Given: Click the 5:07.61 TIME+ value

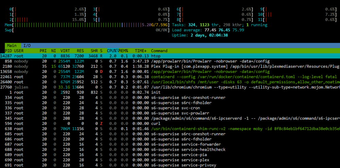Looking at the screenshot, I should (141, 82).
